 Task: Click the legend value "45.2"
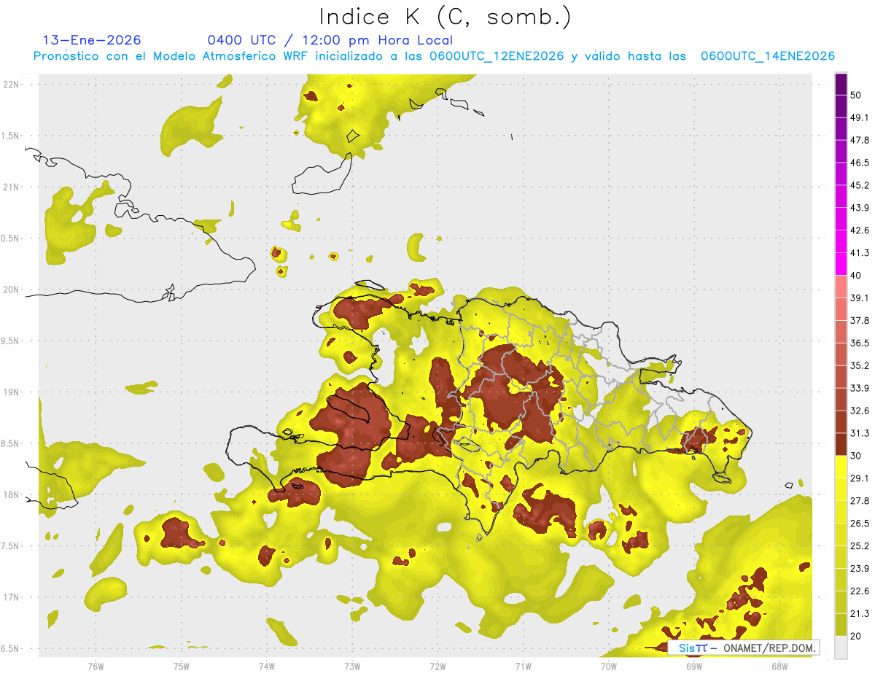coord(860,185)
